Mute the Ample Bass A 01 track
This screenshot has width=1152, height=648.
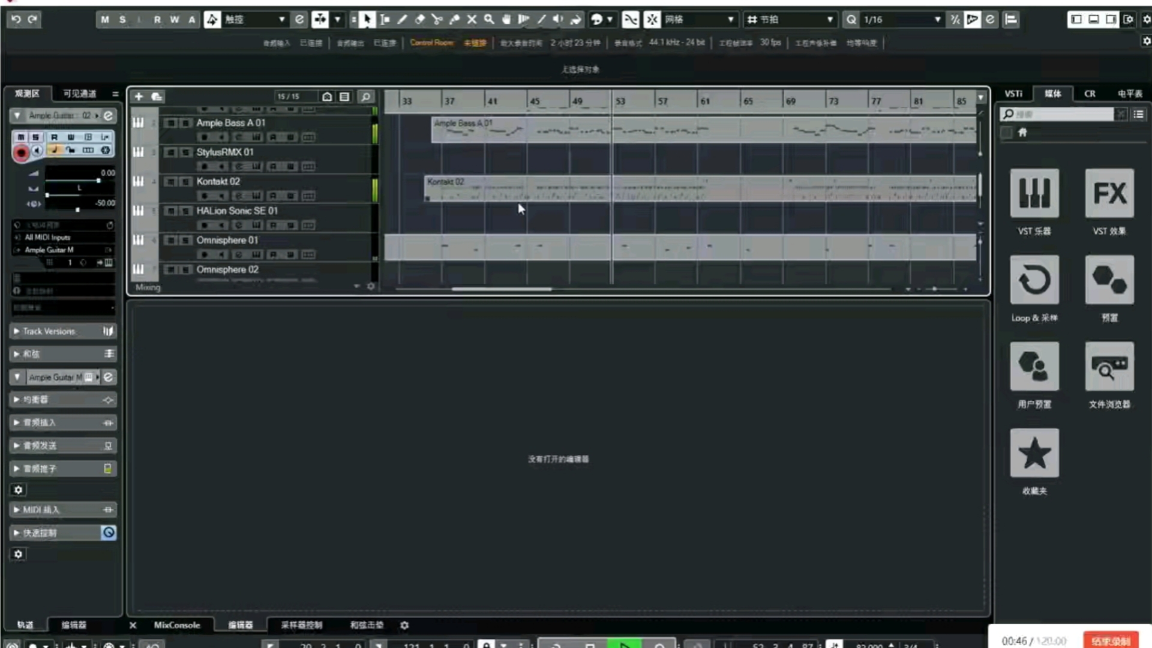pos(171,123)
